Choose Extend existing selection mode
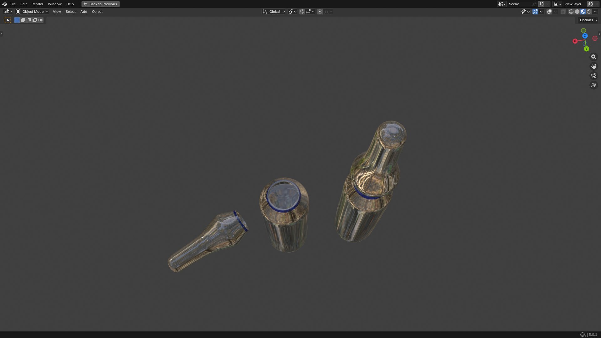The image size is (601, 338). 23,20
